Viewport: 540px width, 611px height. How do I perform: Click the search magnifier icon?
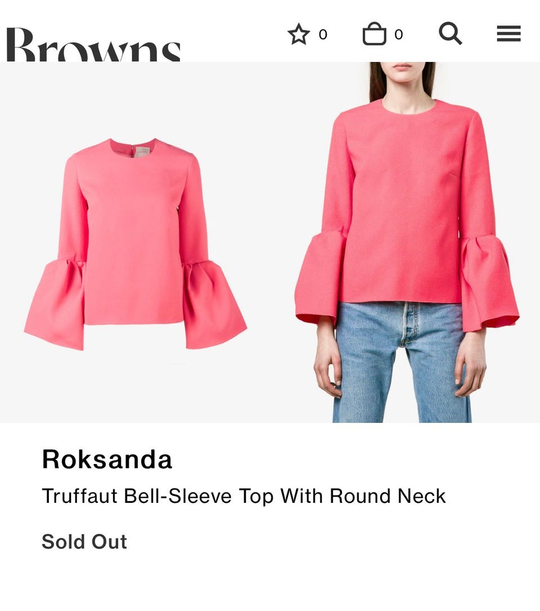click(450, 34)
